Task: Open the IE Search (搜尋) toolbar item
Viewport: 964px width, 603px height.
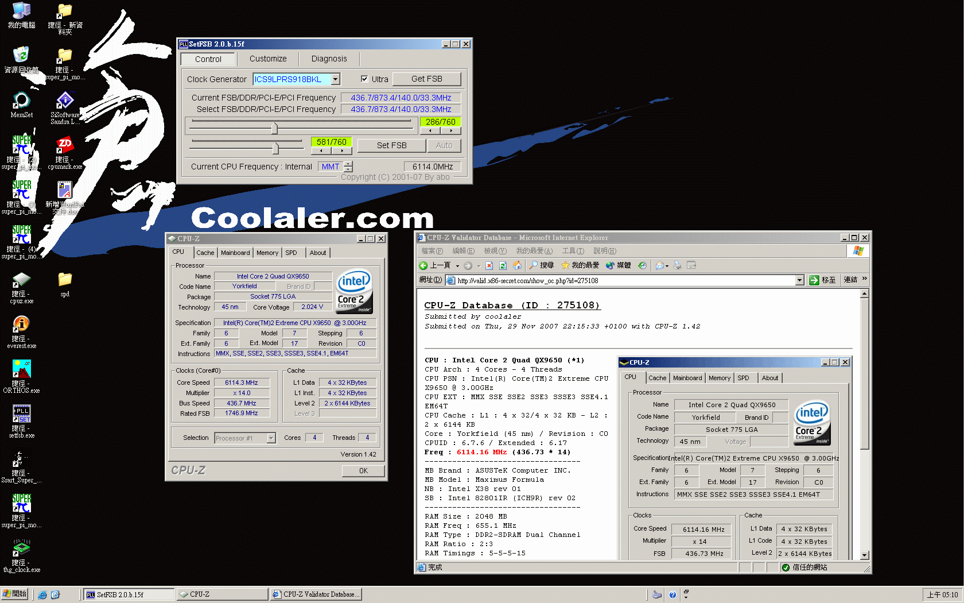Action: [x=541, y=265]
